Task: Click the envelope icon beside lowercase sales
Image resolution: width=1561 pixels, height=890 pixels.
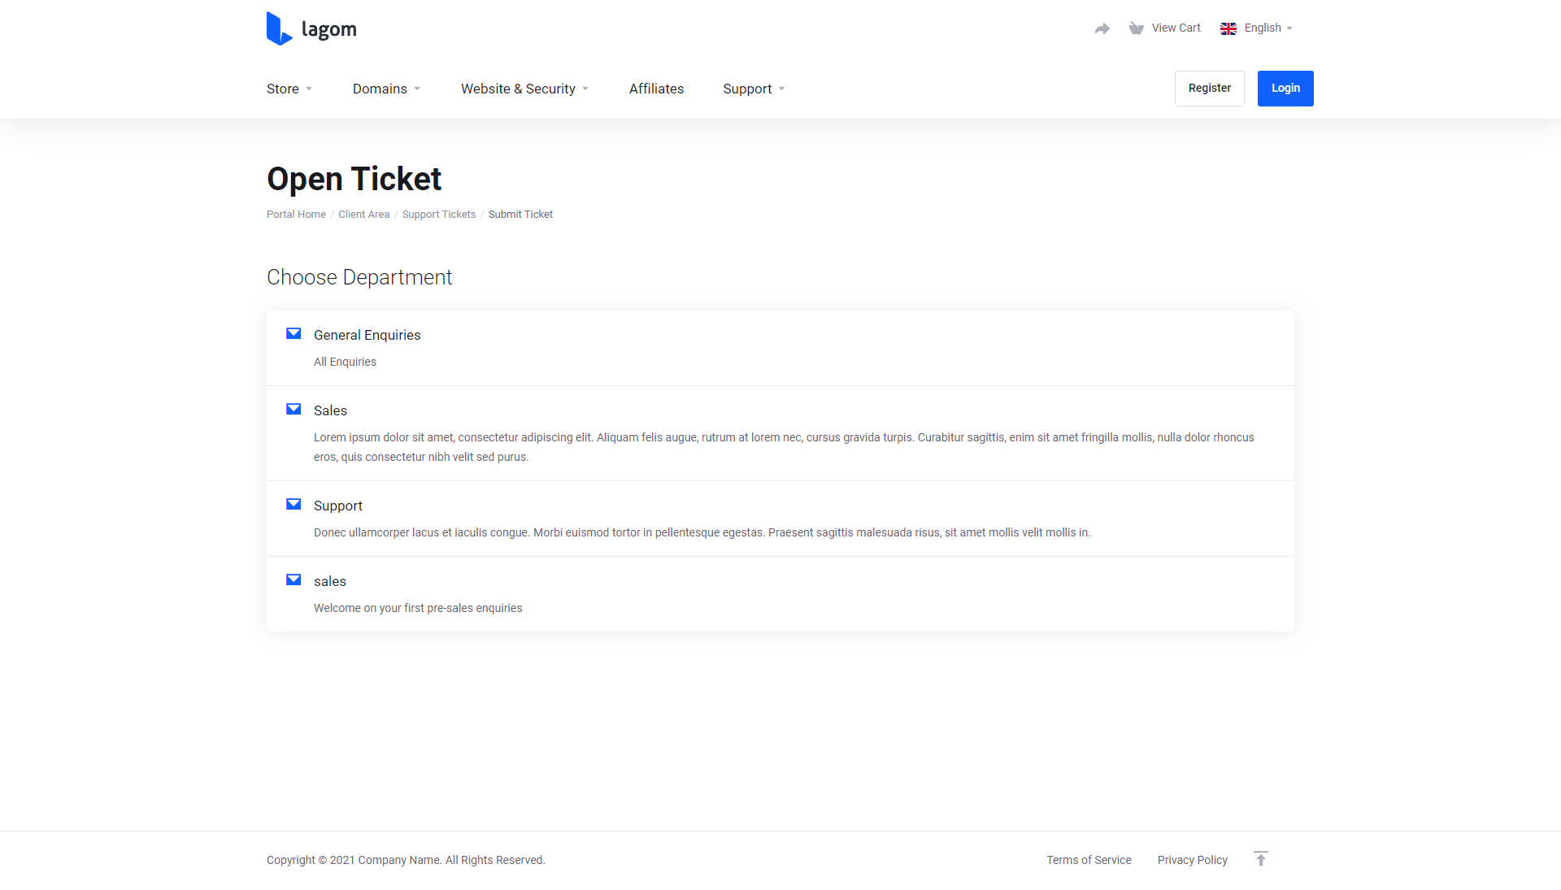Action: 294,580
